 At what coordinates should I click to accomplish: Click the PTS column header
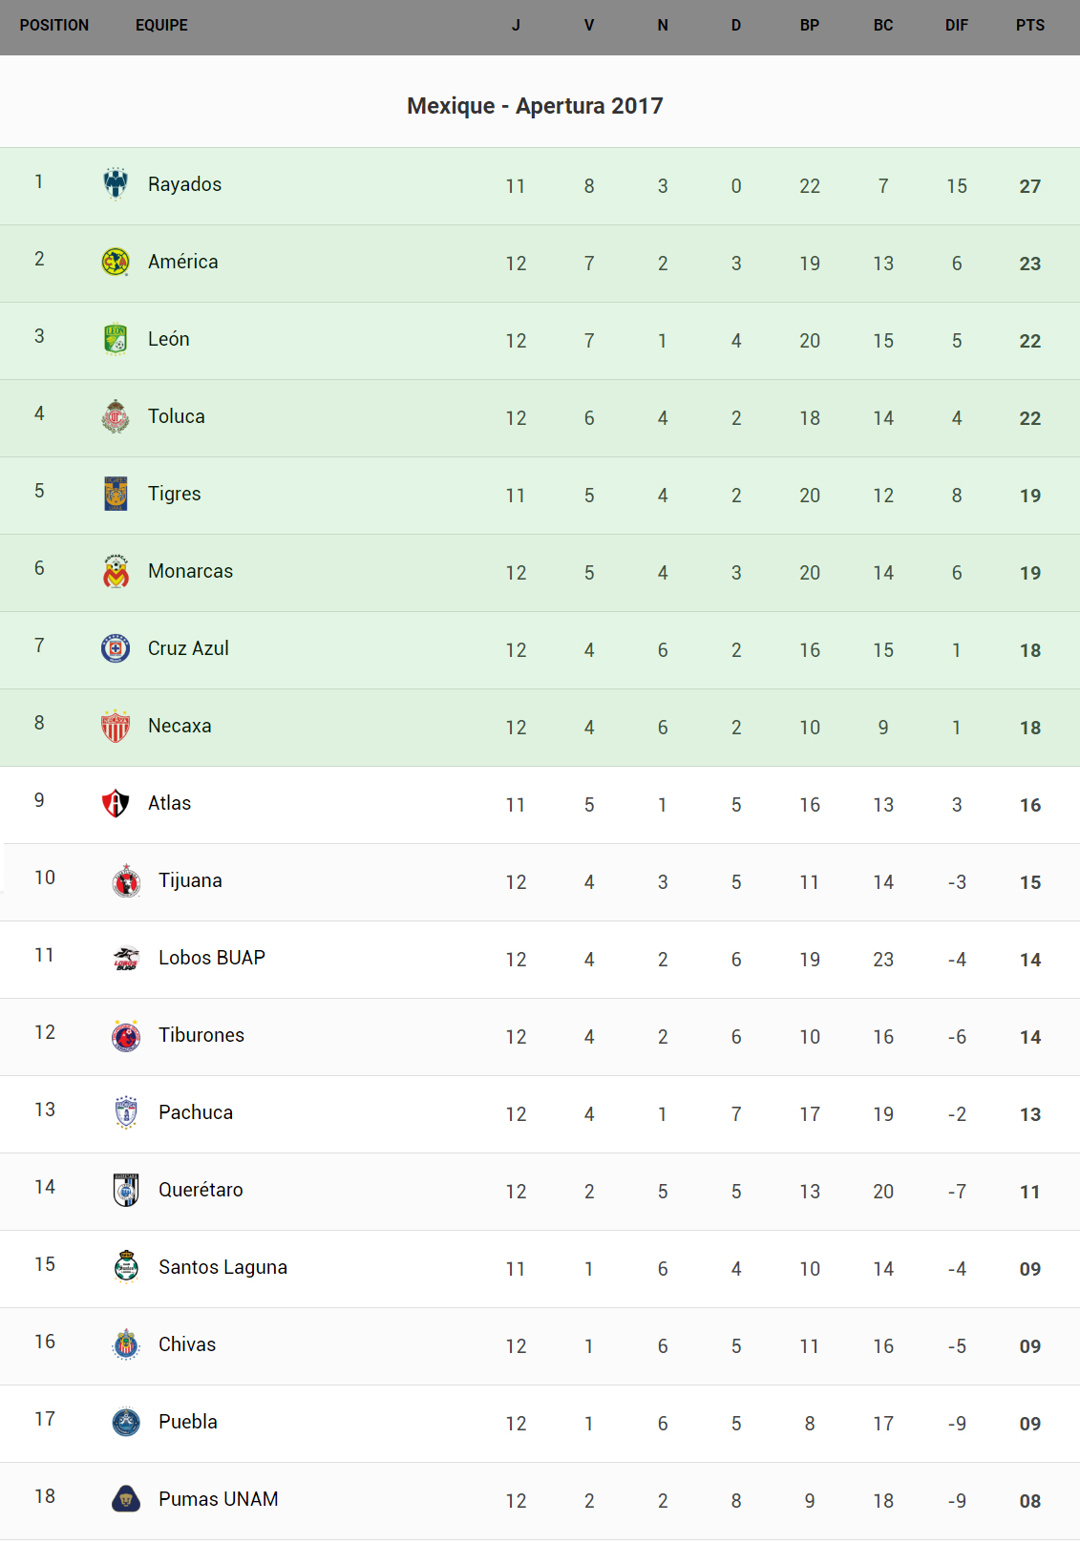point(1029,26)
